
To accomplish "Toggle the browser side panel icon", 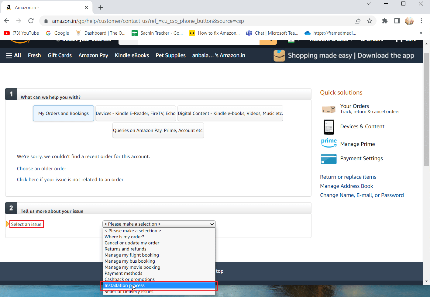I will [x=397, y=21].
